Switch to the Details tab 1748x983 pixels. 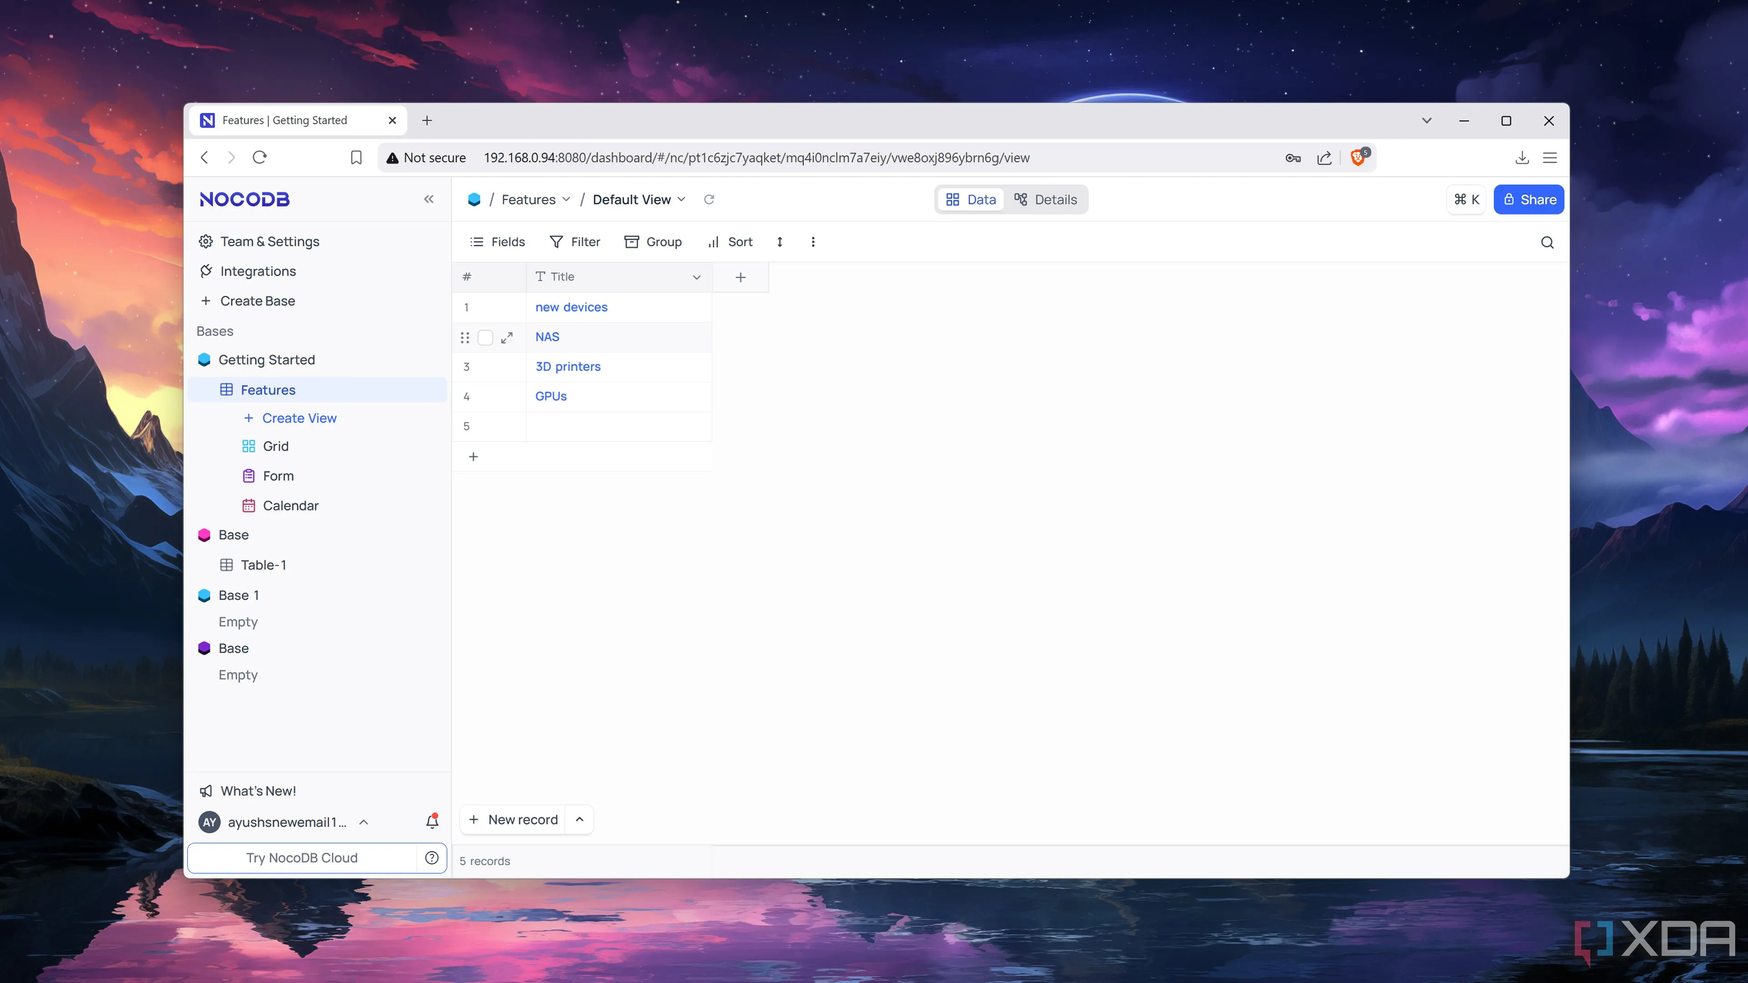click(x=1046, y=199)
